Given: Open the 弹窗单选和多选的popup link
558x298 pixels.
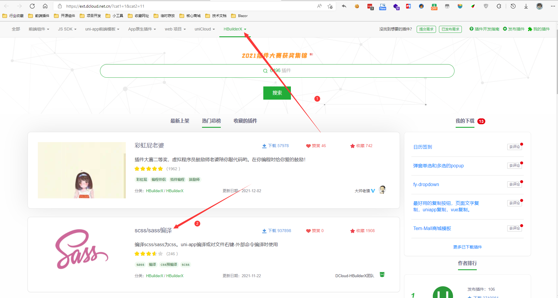Looking at the screenshot, I should click(x=438, y=166).
